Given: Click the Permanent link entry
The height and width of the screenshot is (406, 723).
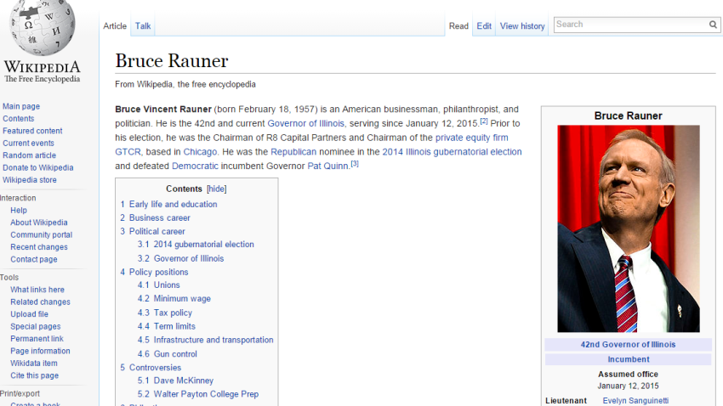Looking at the screenshot, I should 37,338.
